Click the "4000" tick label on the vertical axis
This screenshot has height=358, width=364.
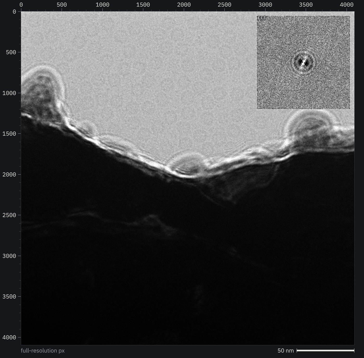(x=9, y=337)
